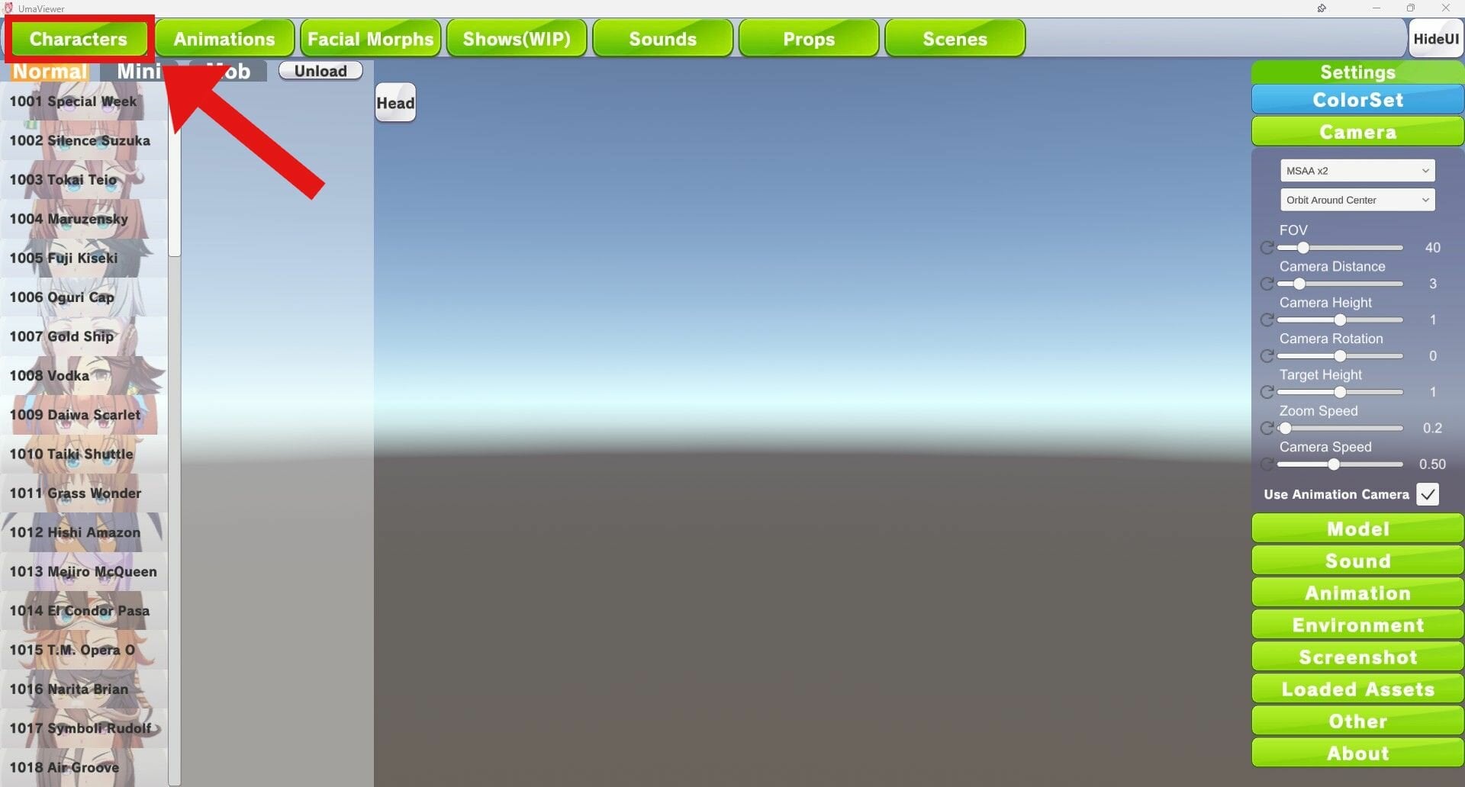Screen dimensions: 1465x787
Task: Click the HideUI button
Action: (x=1436, y=39)
